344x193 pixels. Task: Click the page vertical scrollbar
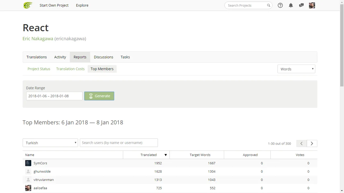tap(342, 46)
